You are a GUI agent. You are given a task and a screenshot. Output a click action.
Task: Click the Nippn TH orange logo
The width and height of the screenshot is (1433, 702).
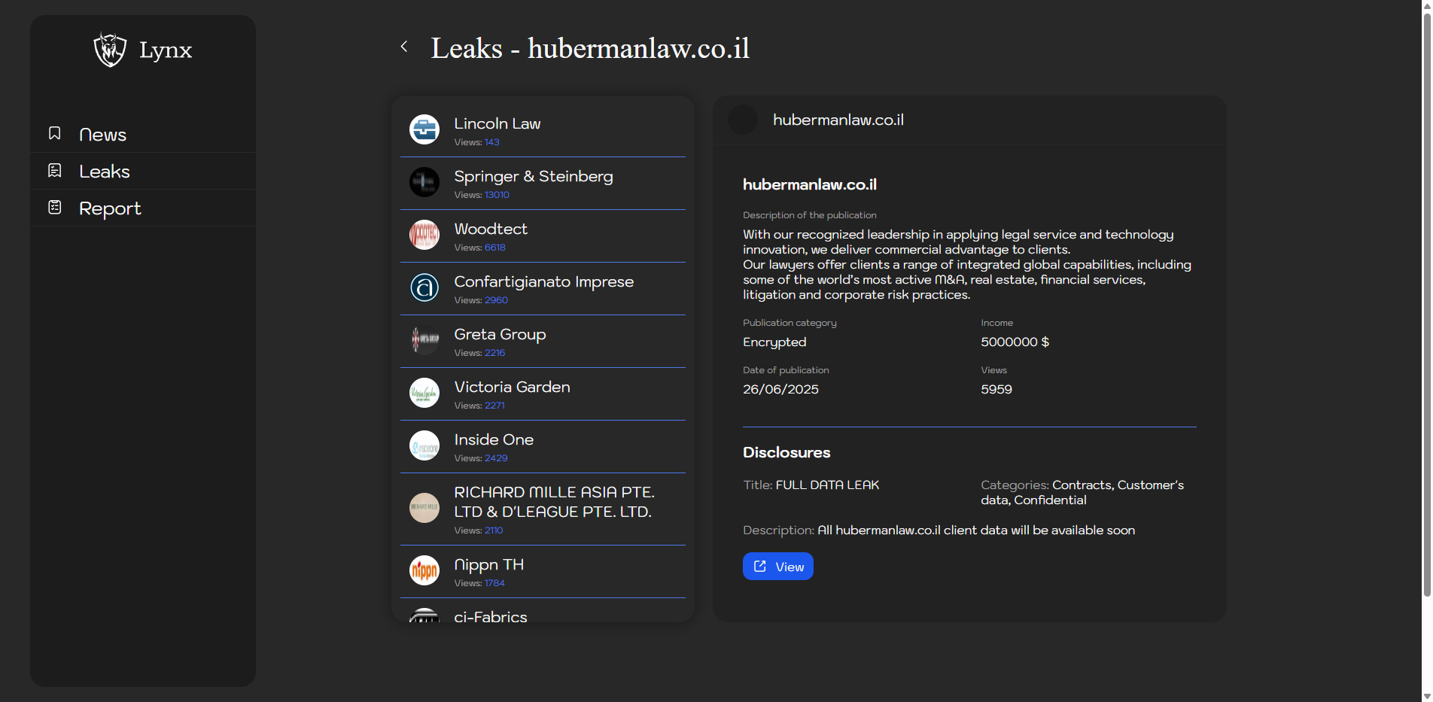[424, 570]
